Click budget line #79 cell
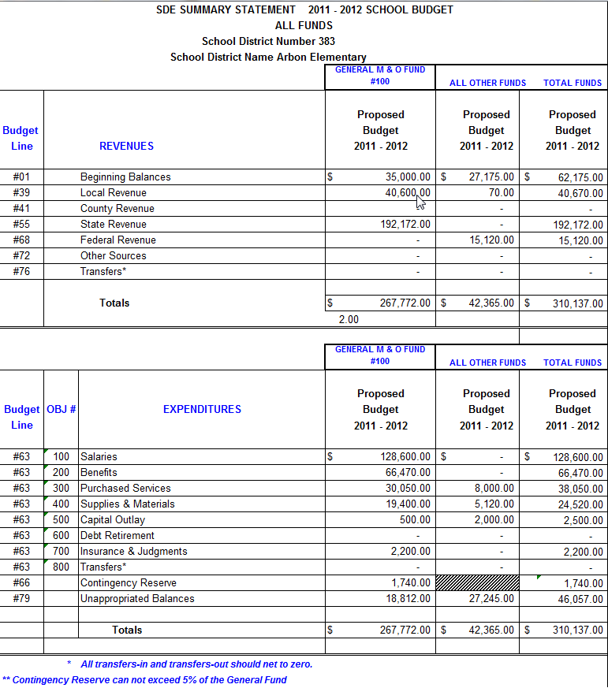 pos(21,599)
